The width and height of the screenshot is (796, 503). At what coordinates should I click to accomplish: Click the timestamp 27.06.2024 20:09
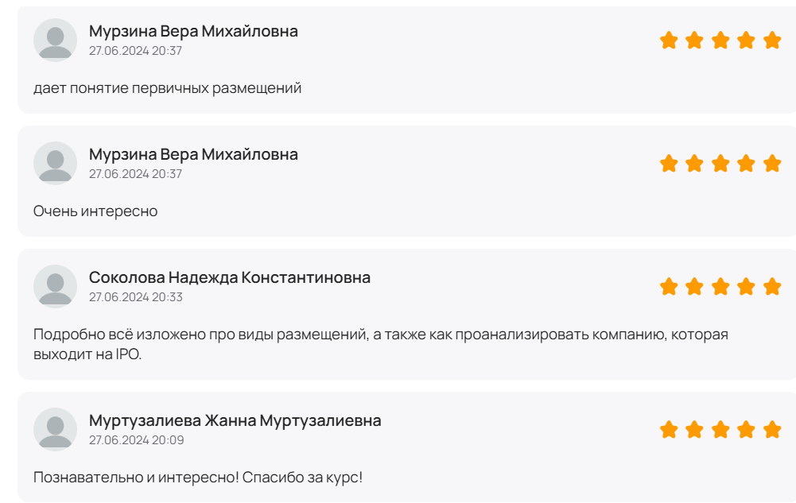135,440
